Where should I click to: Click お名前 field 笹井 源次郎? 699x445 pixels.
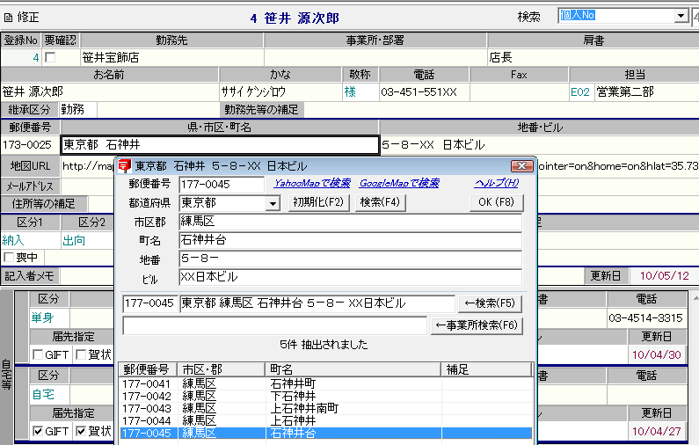point(110,91)
